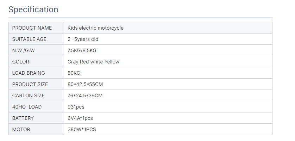Select the PRODUCT SIZE label cell
Image resolution: width=295 pixels, height=141 pixels.
tap(30, 84)
